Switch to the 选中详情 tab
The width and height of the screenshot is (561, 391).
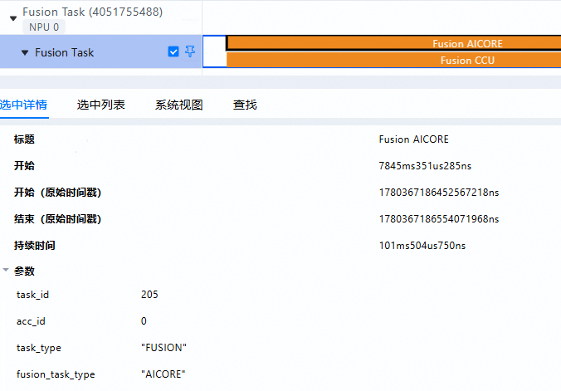pos(23,105)
